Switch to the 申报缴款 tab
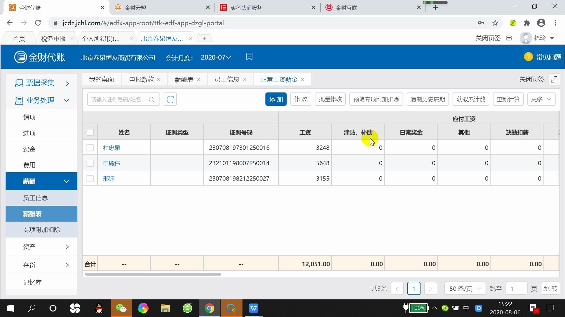The image size is (565, 317). [141, 79]
